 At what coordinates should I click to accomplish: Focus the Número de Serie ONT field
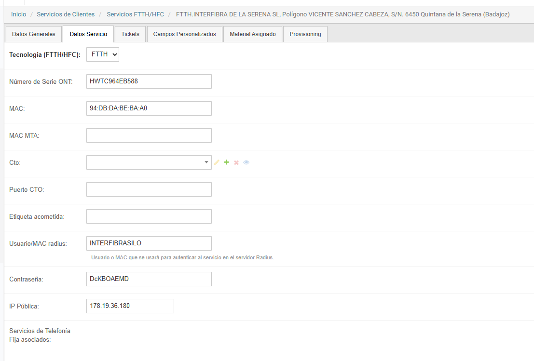point(149,81)
